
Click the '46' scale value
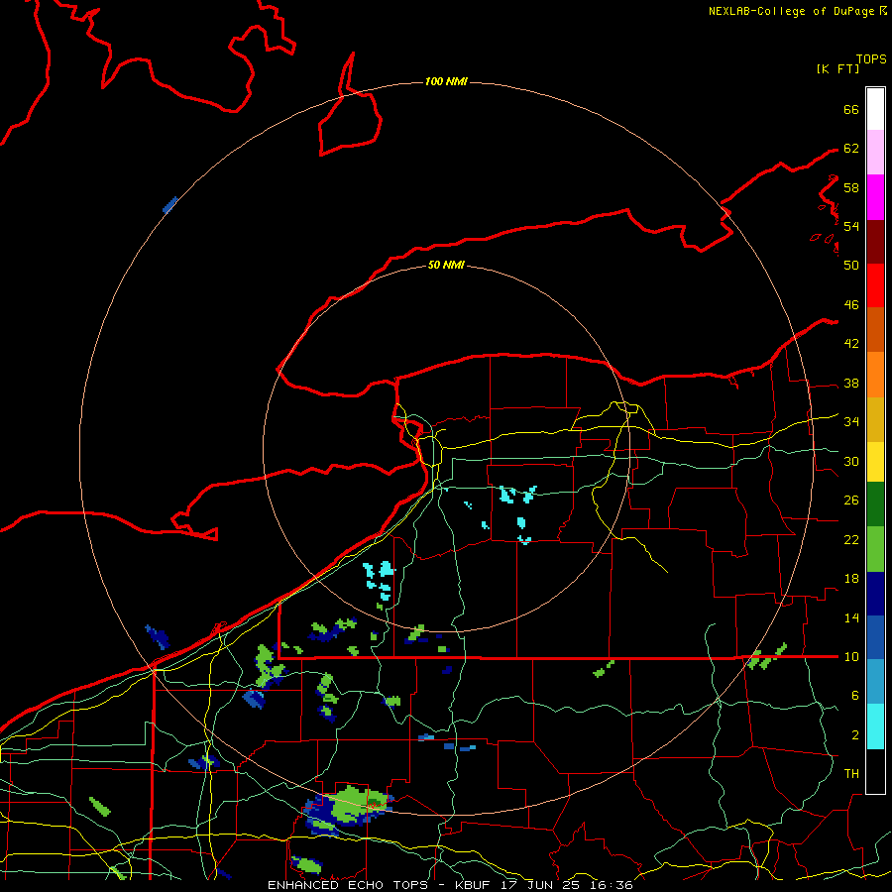point(851,305)
